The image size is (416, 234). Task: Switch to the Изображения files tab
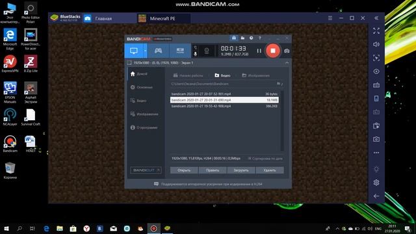click(255, 75)
